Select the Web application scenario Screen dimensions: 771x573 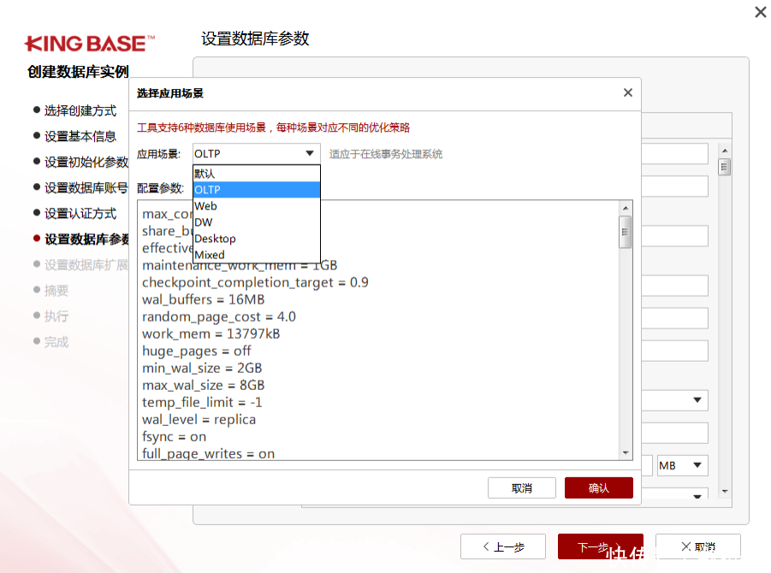coord(256,206)
